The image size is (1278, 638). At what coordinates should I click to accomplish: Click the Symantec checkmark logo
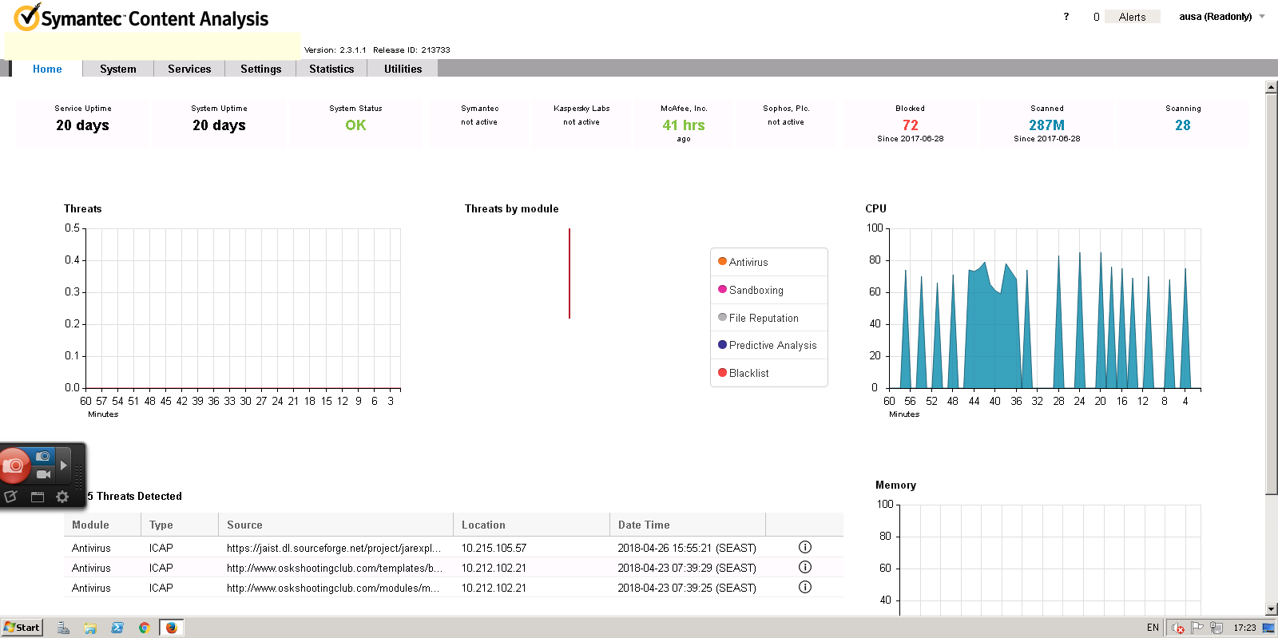coord(26,17)
